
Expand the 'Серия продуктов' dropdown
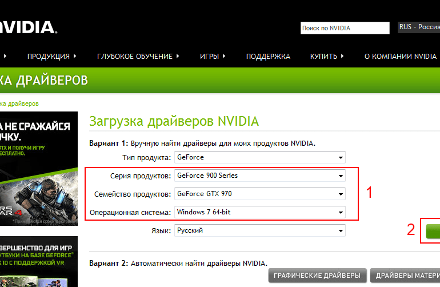[x=260, y=176]
